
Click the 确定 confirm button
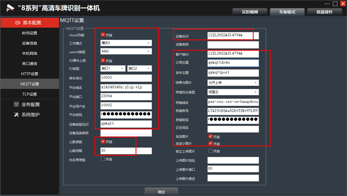point(161,192)
